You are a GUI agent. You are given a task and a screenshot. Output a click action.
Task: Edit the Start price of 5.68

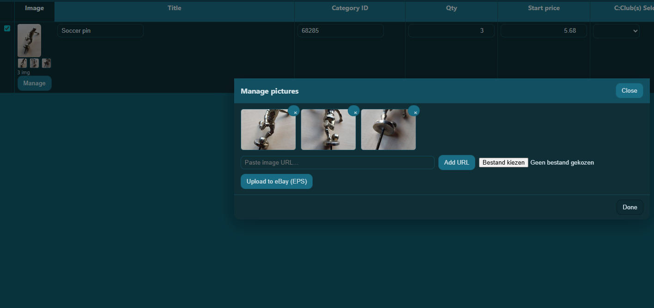[x=543, y=30]
